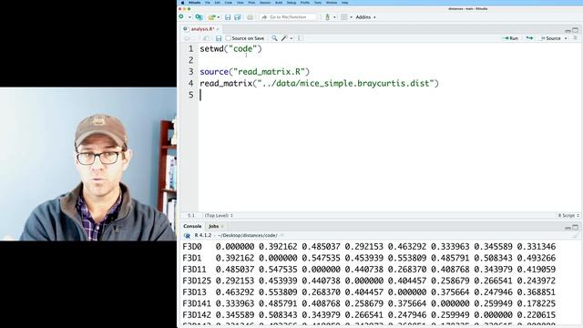
Task: Open the Code menu
Action: [x=229, y=3]
